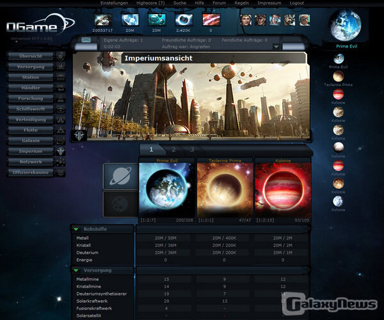
Task: Switch to planets view with ringed planet button
Action: 120,176
